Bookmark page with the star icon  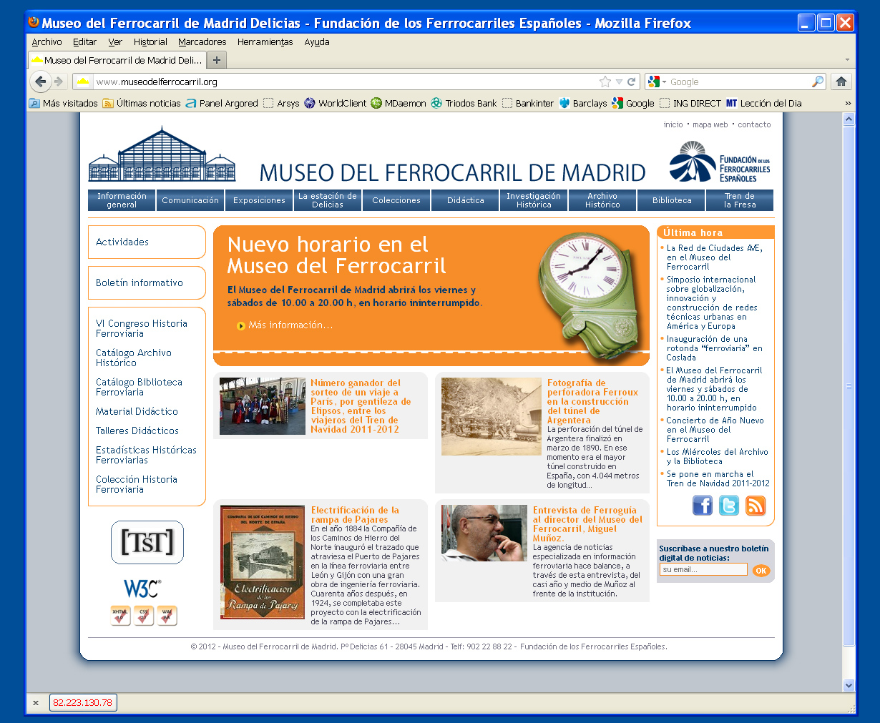click(605, 82)
